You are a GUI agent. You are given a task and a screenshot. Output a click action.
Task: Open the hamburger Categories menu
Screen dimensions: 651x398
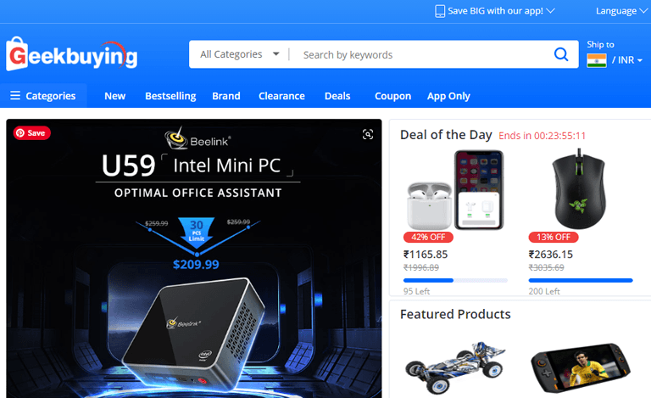tap(43, 96)
